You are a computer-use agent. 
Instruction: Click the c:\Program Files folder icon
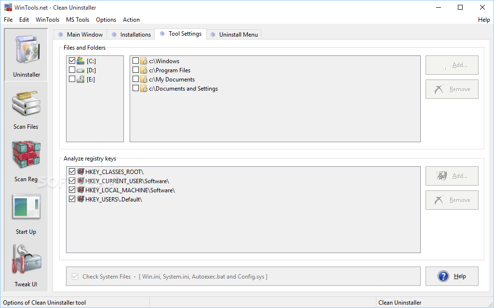(144, 70)
